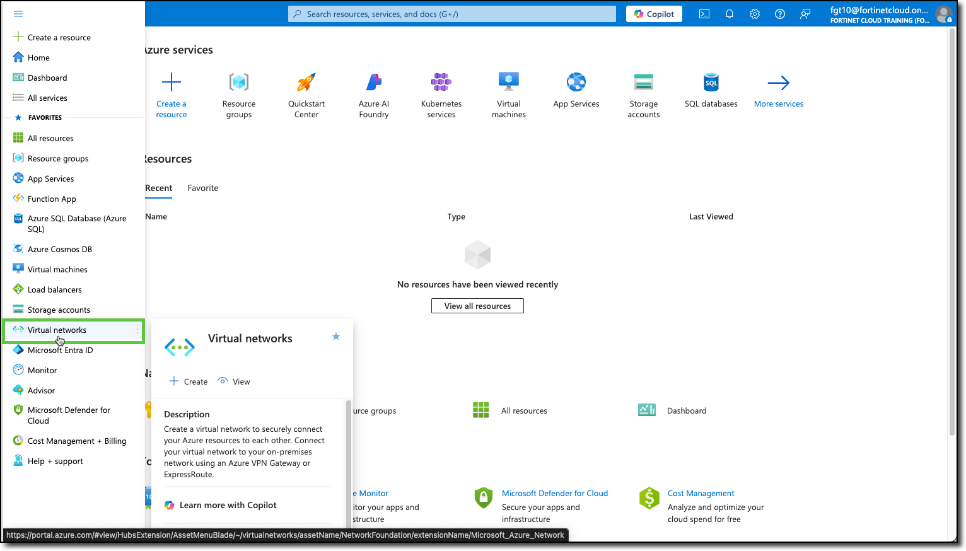The image size is (966, 551).
Task: Open the portal Settings gear
Action: [x=754, y=13]
